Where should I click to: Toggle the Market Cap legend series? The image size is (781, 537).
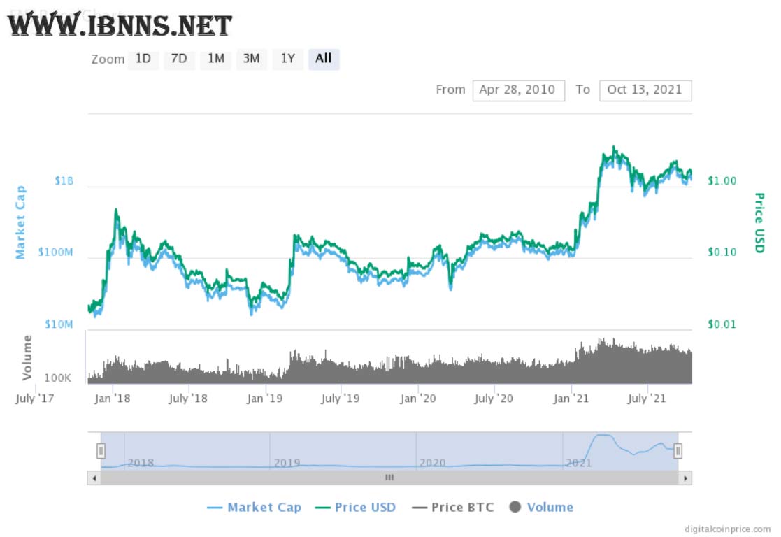254,507
